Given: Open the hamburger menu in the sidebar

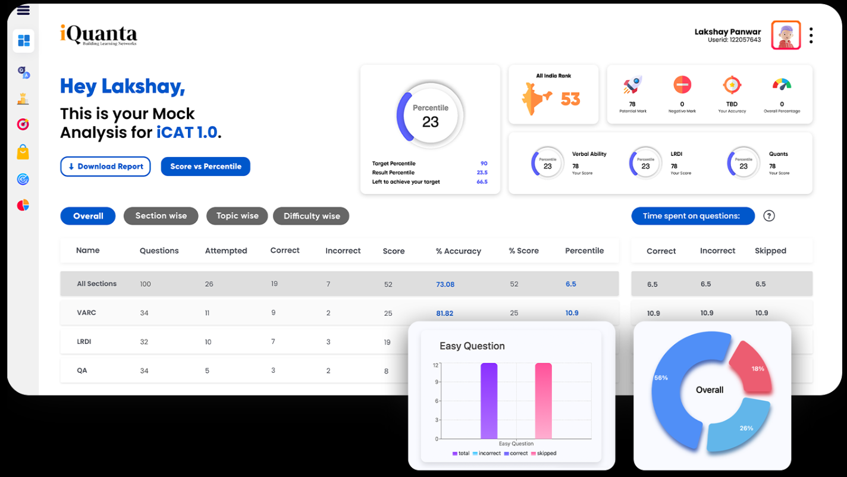Looking at the screenshot, I should pyautogui.click(x=23, y=10).
